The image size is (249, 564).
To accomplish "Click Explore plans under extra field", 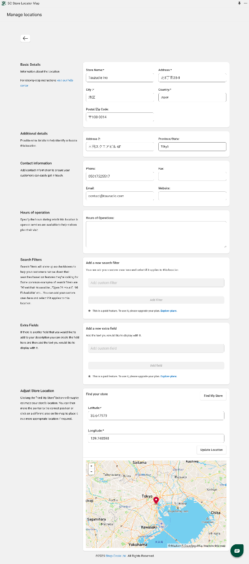I will click(169, 376).
